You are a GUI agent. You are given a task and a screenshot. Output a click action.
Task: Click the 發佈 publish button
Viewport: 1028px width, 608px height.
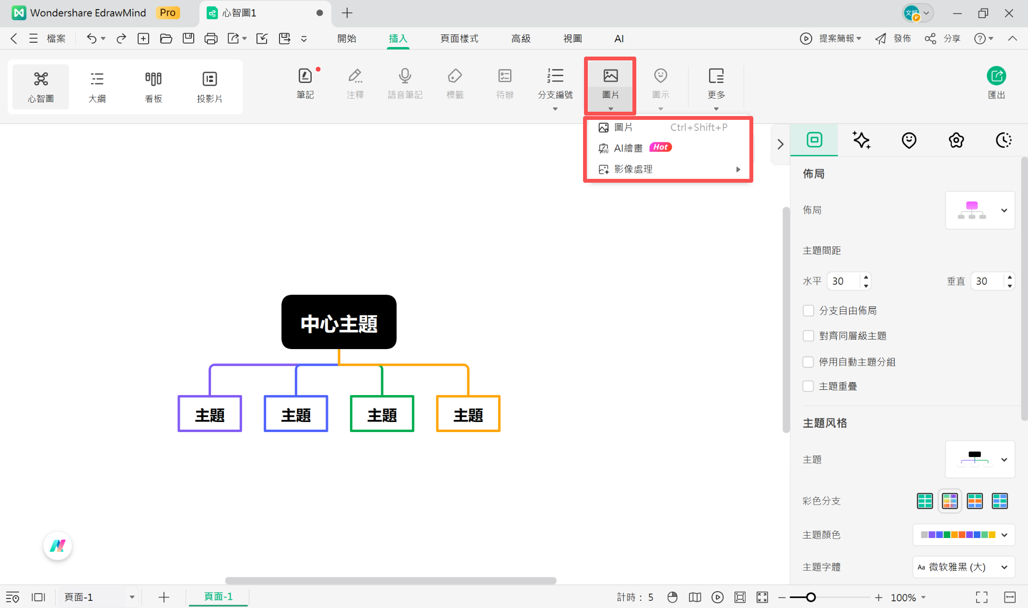[893, 38]
